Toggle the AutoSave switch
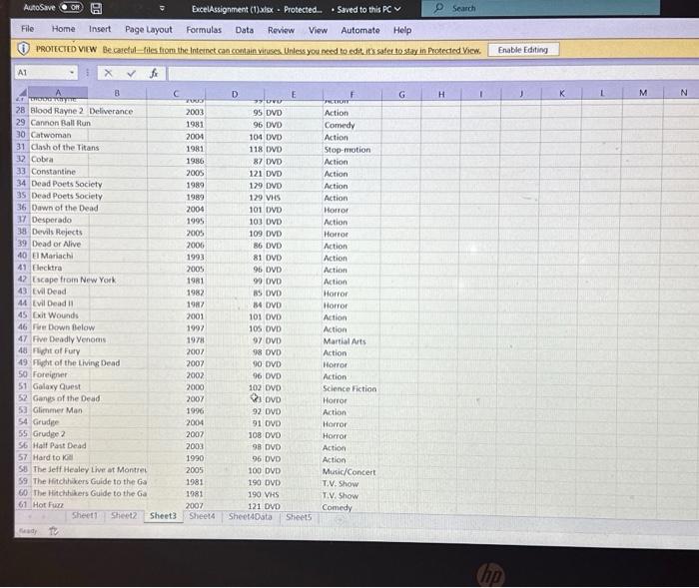The image size is (699, 588). (71, 8)
